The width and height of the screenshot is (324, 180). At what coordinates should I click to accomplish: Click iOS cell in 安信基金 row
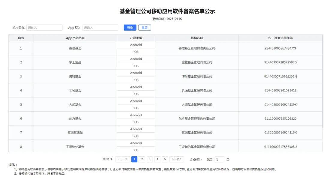pyautogui.click(x=136, y=52)
